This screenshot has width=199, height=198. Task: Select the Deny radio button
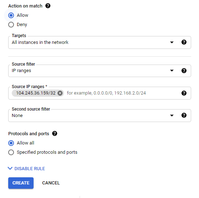tap(11, 25)
